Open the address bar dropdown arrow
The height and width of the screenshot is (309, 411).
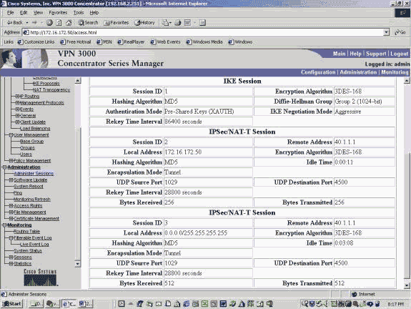[x=387, y=32]
